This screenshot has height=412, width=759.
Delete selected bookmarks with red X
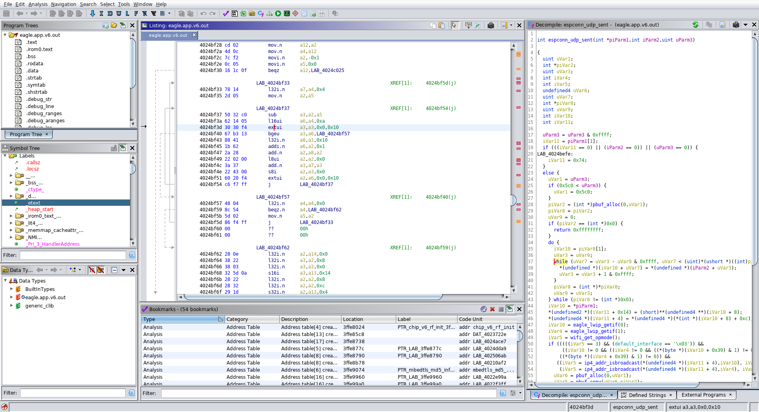tap(492, 309)
